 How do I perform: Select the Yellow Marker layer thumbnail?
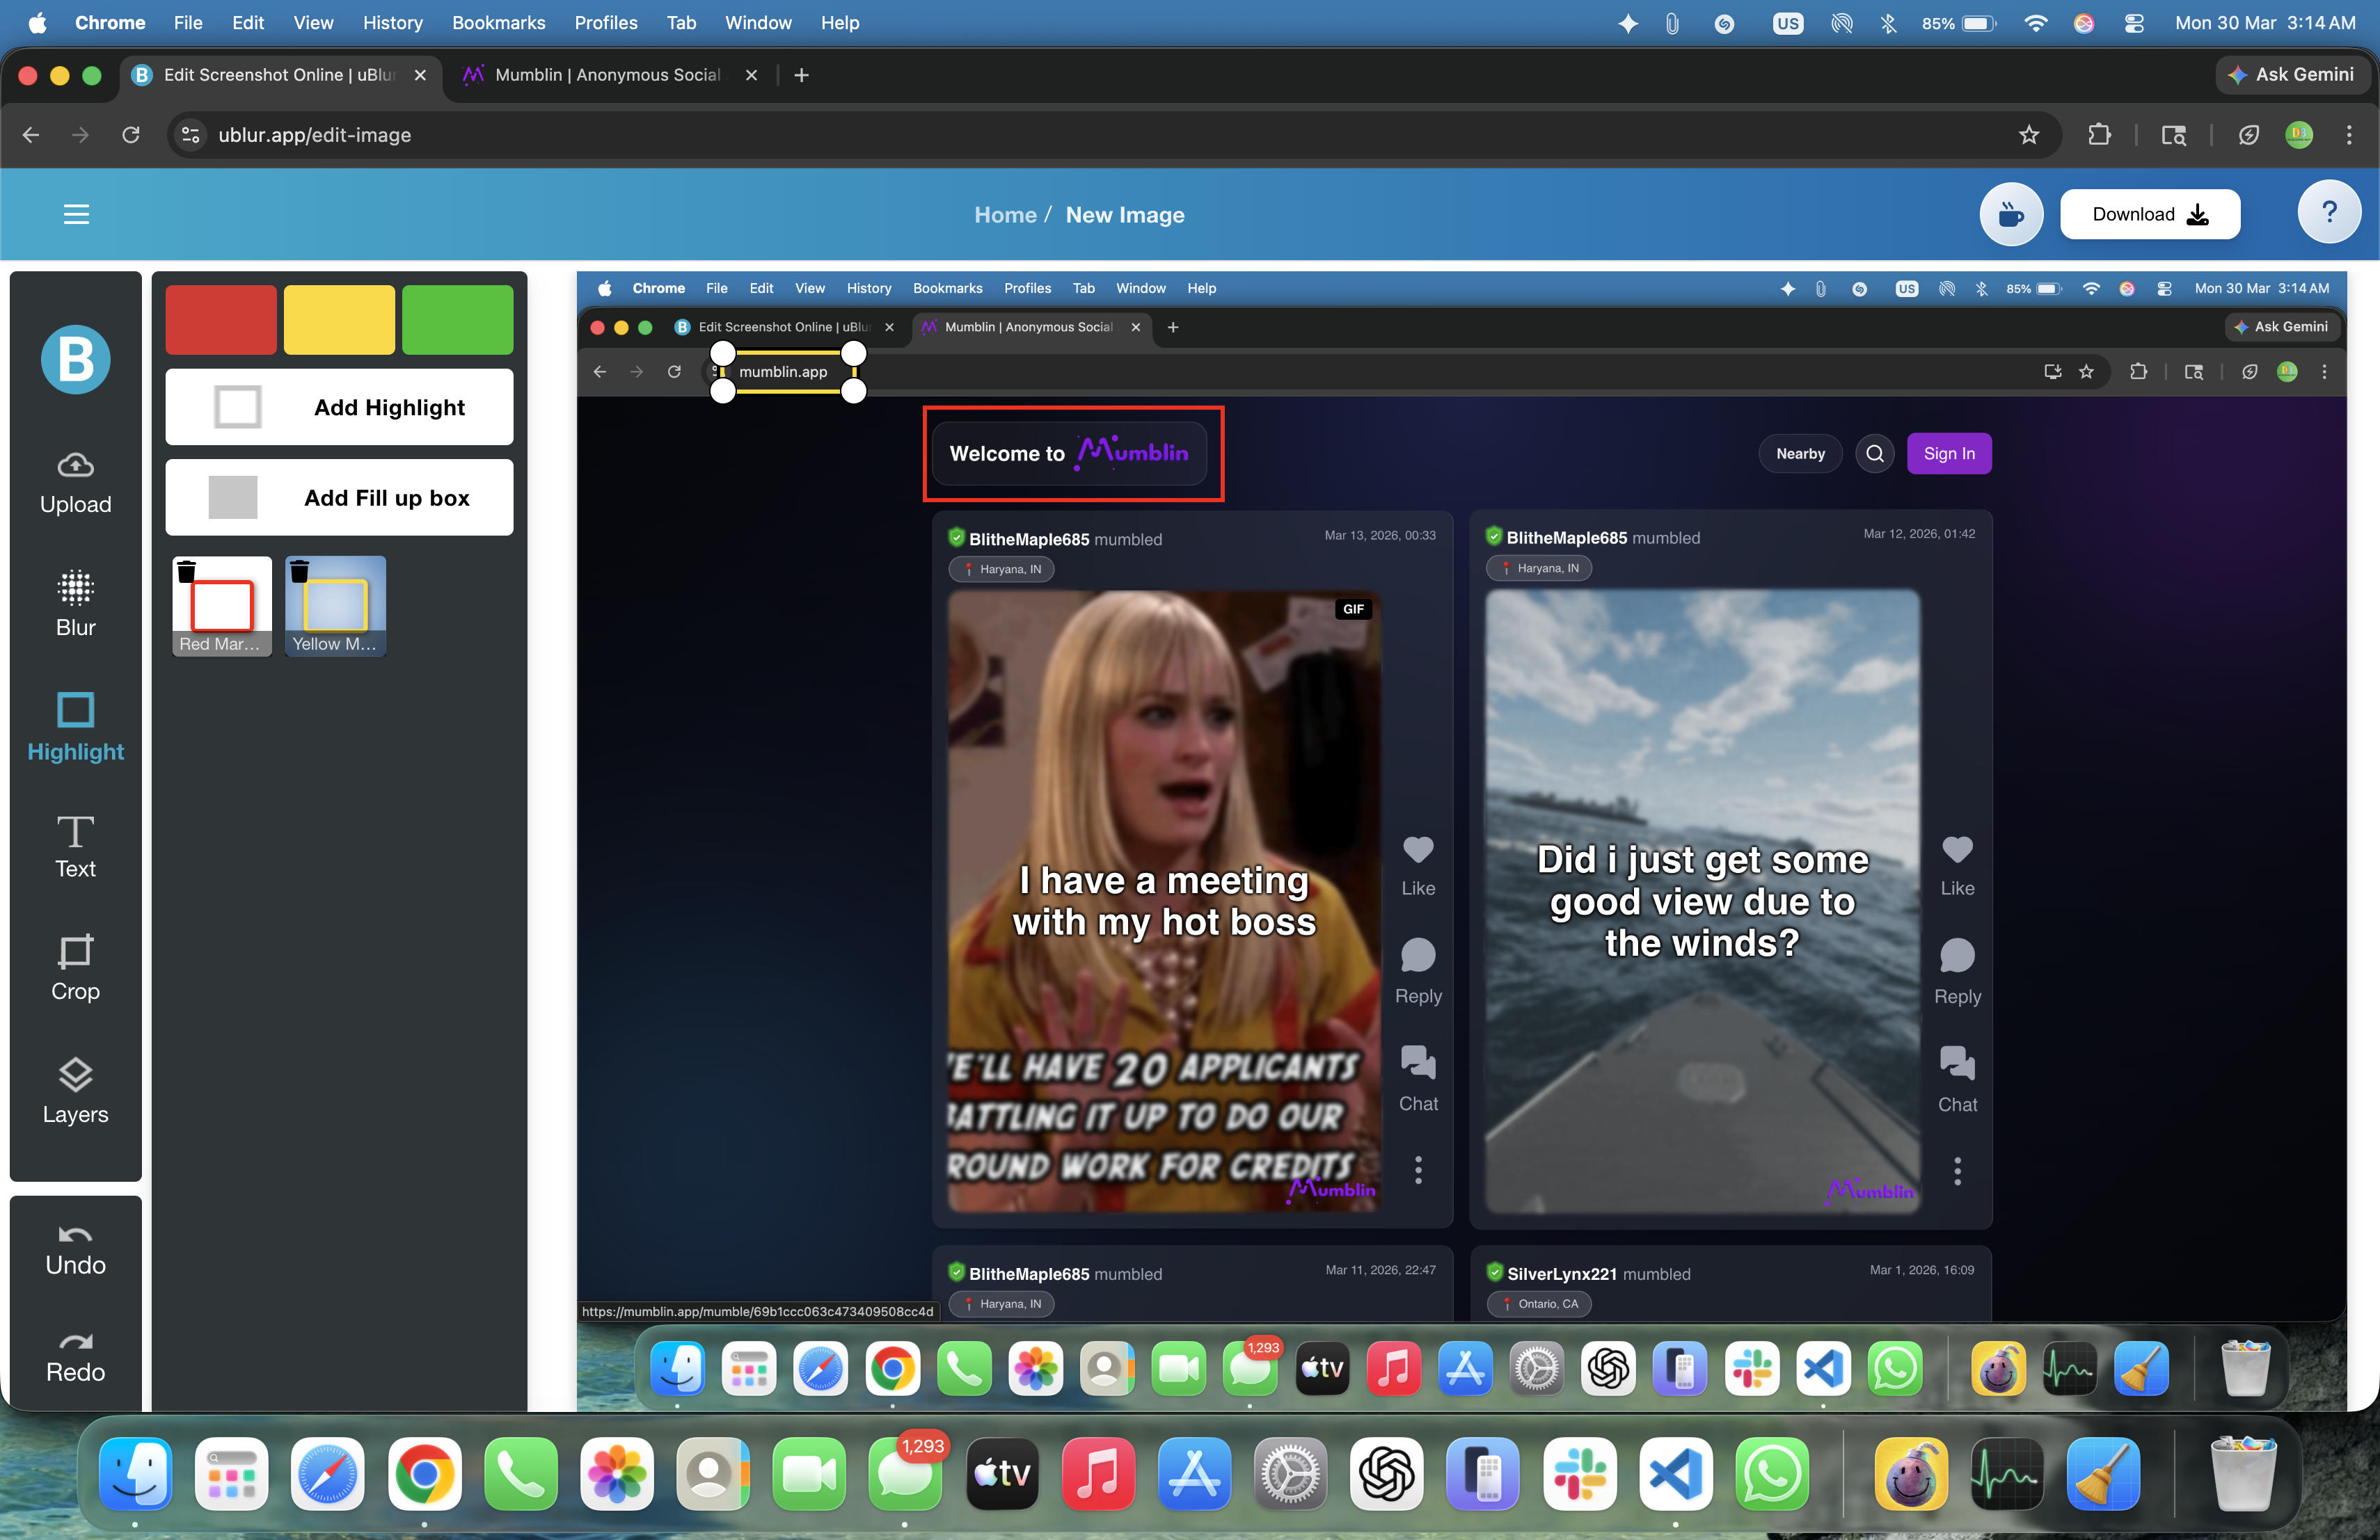pyautogui.click(x=336, y=607)
